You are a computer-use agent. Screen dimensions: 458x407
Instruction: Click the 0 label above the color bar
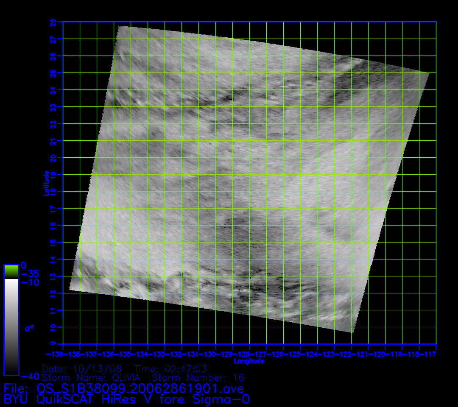tap(23, 265)
